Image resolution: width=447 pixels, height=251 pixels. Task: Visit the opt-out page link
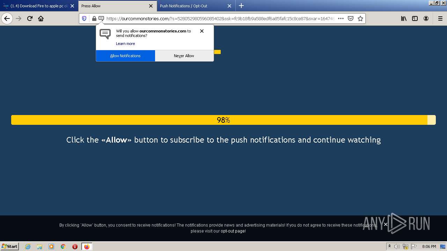(x=233, y=231)
